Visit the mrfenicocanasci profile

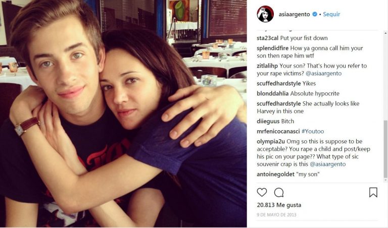click(278, 131)
